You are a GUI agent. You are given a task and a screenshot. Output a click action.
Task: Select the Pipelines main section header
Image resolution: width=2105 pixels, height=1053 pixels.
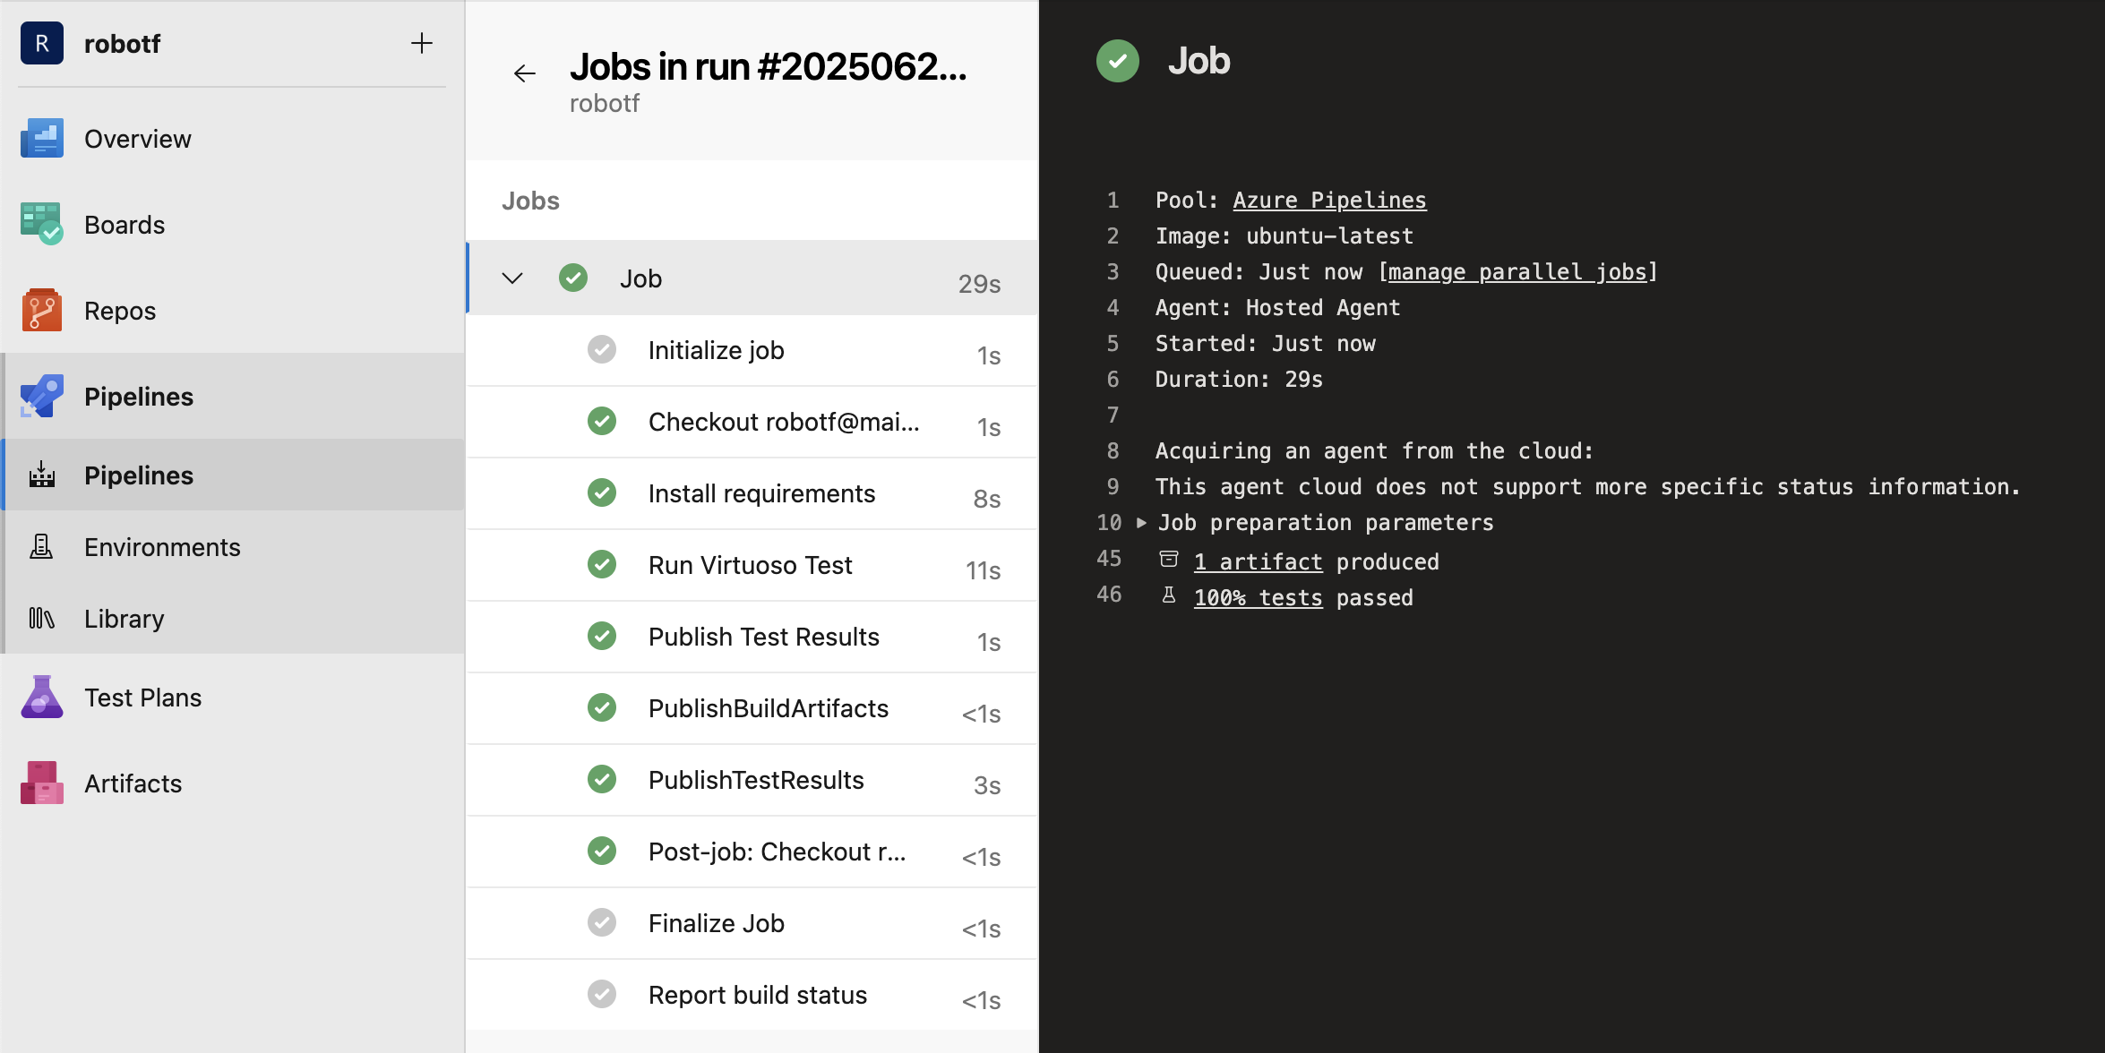pos(139,397)
